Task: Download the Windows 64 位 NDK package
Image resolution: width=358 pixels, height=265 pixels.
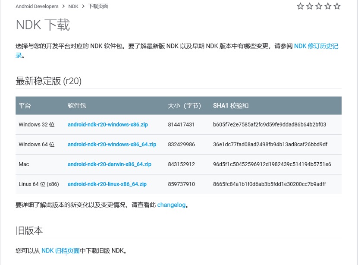Action: [112, 144]
